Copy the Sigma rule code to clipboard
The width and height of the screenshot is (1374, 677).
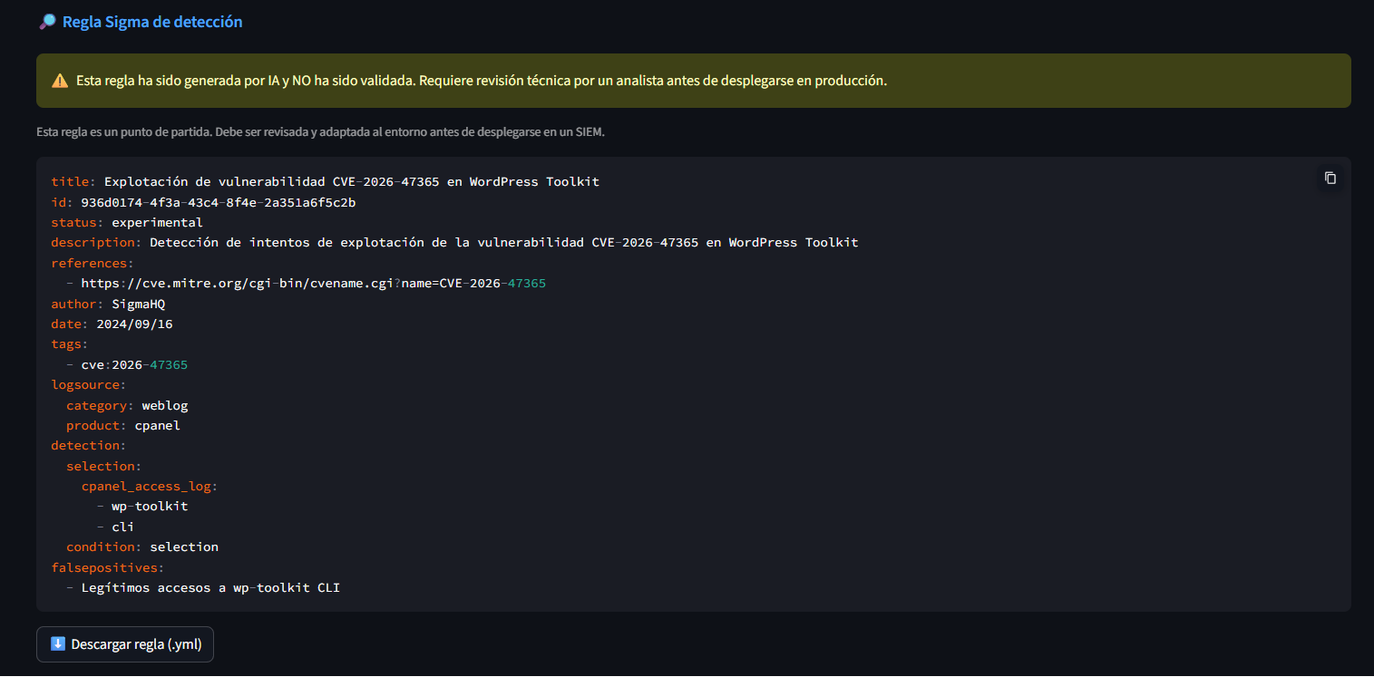click(x=1330, y=178)
